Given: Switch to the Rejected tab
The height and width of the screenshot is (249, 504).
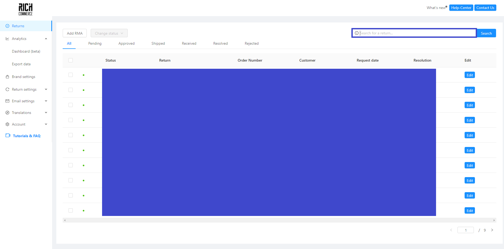Looking at the screenshot, I should [252, 43].
